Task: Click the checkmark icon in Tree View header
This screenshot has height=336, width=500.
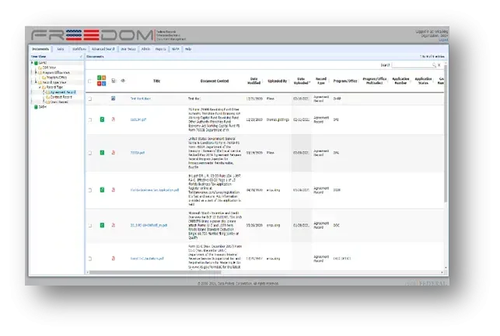Action: [81, 57]
